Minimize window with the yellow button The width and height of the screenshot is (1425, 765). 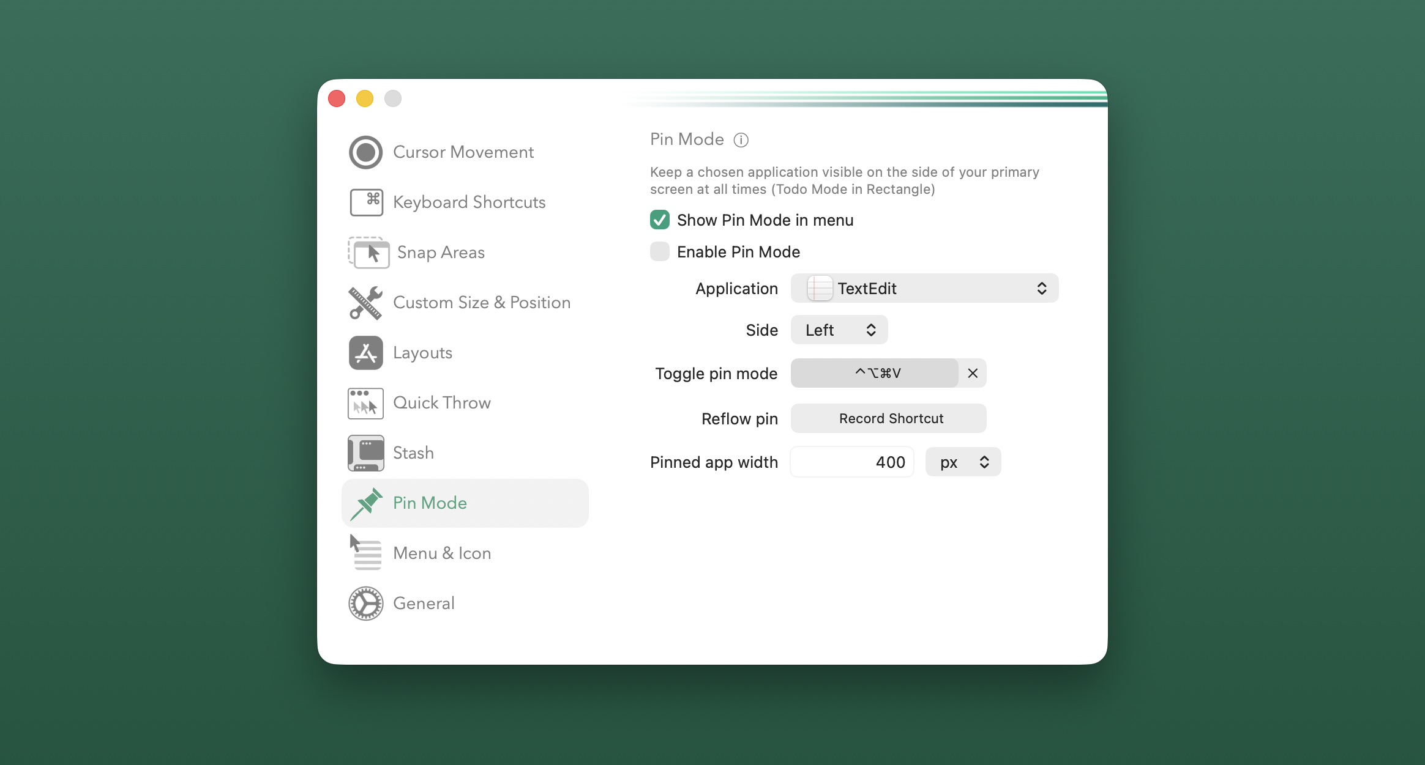point(365,98)
